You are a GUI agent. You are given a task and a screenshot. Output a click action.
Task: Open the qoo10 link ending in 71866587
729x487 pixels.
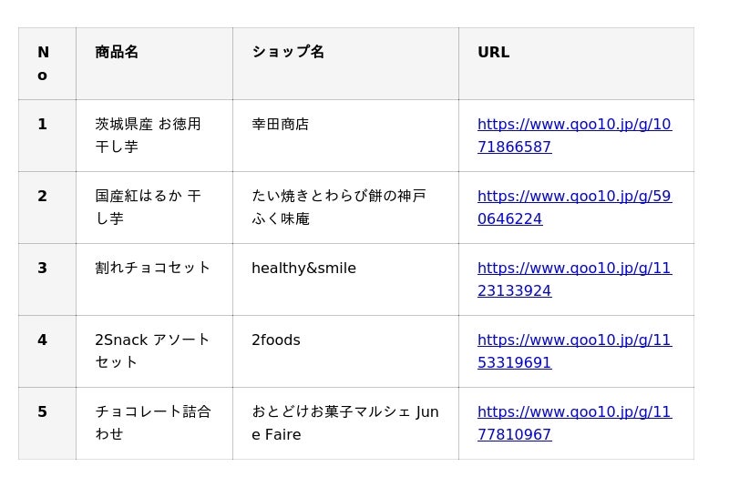(574, 136)
